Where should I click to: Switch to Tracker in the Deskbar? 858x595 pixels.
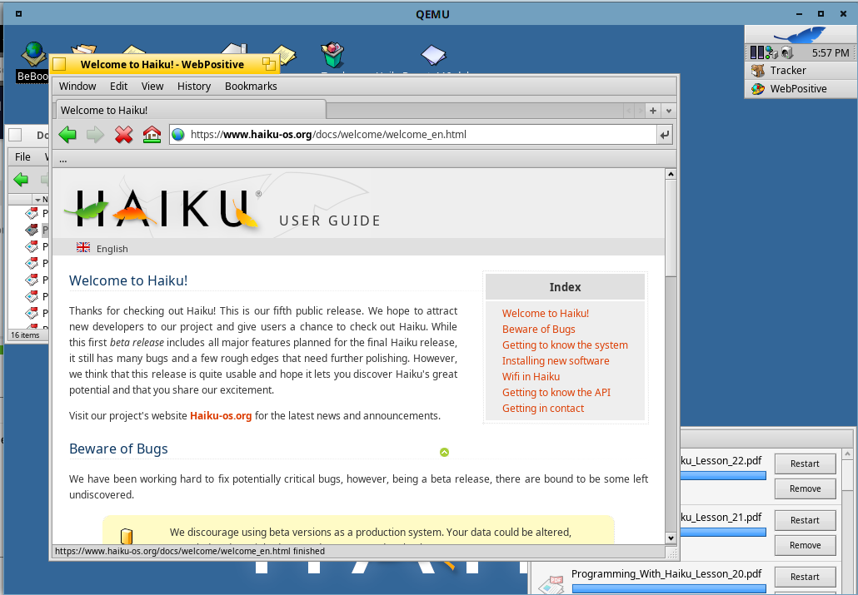[x=801, y=70]
